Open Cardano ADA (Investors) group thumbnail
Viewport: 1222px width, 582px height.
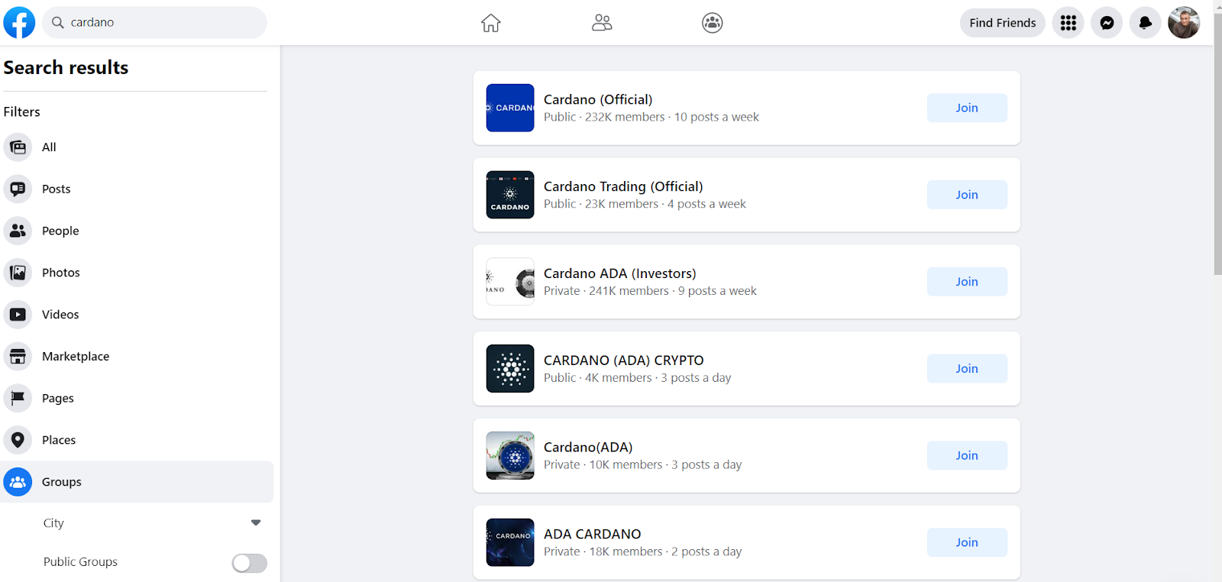click(510, 282)
